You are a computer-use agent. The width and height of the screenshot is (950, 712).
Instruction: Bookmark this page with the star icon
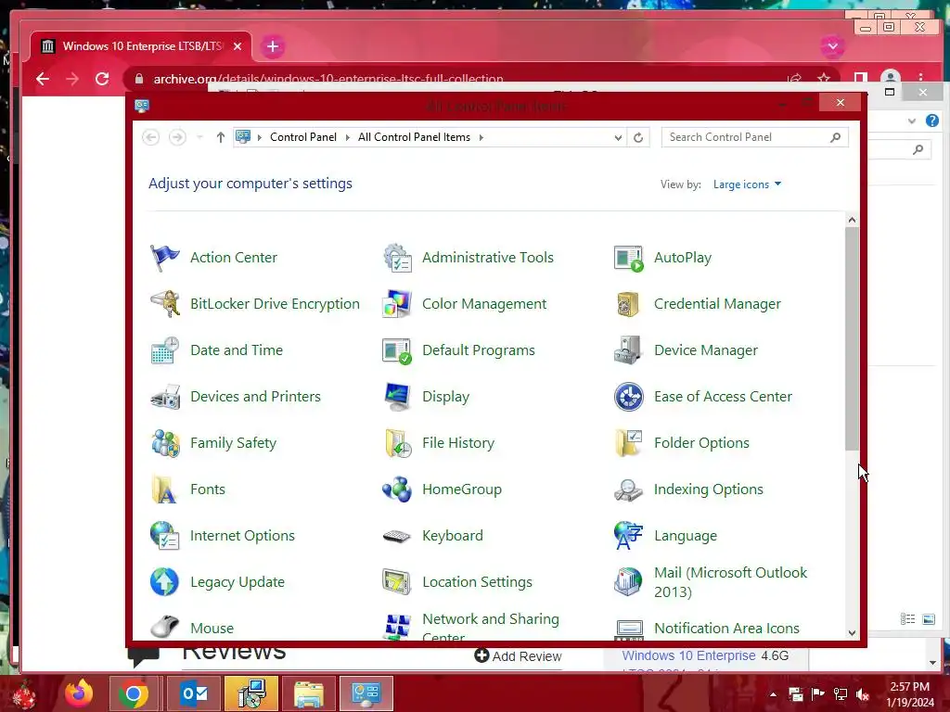click(x=824, y=79)
